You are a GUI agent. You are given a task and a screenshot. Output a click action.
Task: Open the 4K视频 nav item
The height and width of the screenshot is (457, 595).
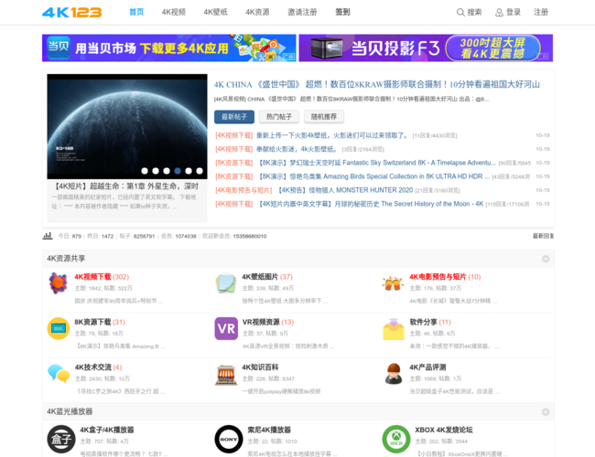point(173,12)
